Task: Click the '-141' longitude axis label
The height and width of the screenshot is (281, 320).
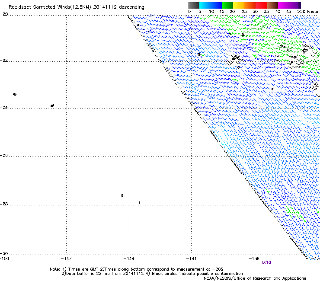Action: pos(192,259)
